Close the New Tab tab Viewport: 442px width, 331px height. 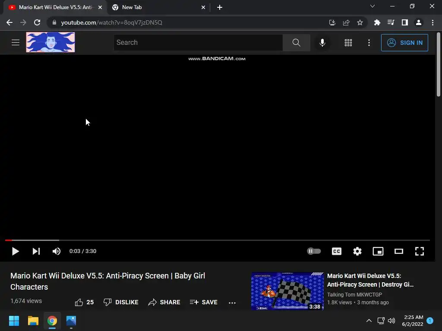pyautogui.click(x=203, y=7)
